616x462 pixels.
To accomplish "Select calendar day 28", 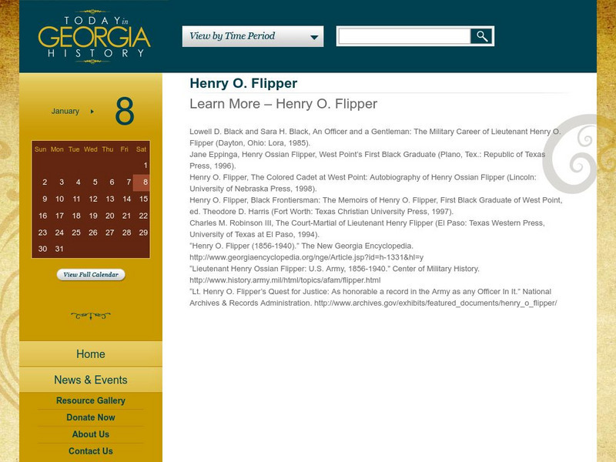I will (x=126, y=233).
